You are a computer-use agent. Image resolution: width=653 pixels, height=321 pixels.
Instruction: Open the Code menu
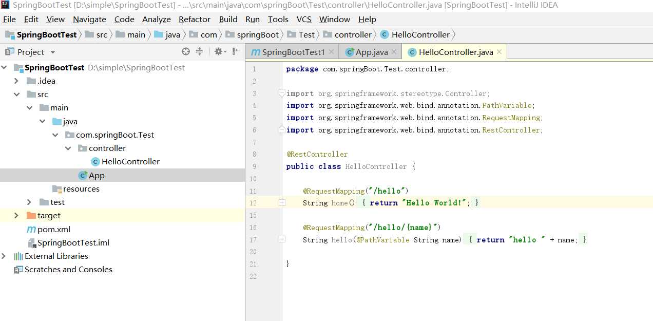point(124,20)
